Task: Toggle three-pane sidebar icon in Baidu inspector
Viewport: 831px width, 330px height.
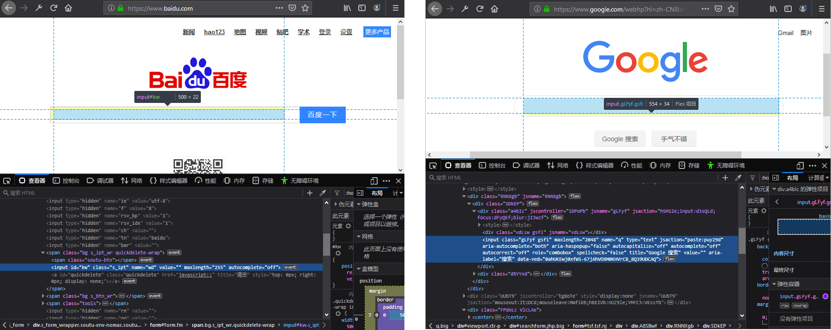Action: (x=360, y=193)
